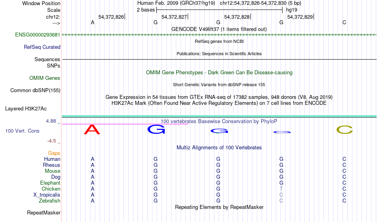This screenshot has width=377, height=222.
Task: Open the RefSeq Curated track label
Action: (42, 47)
